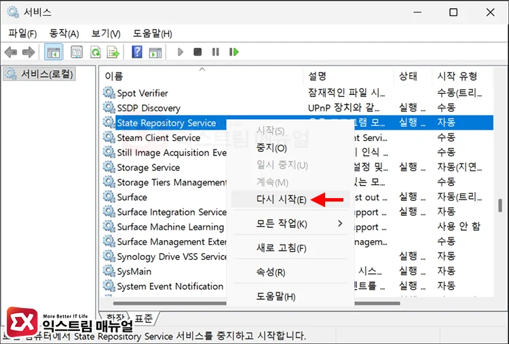Toggle the console tree show/hide icon
Screen dimensions: 509x344
[x=54, y=52]
